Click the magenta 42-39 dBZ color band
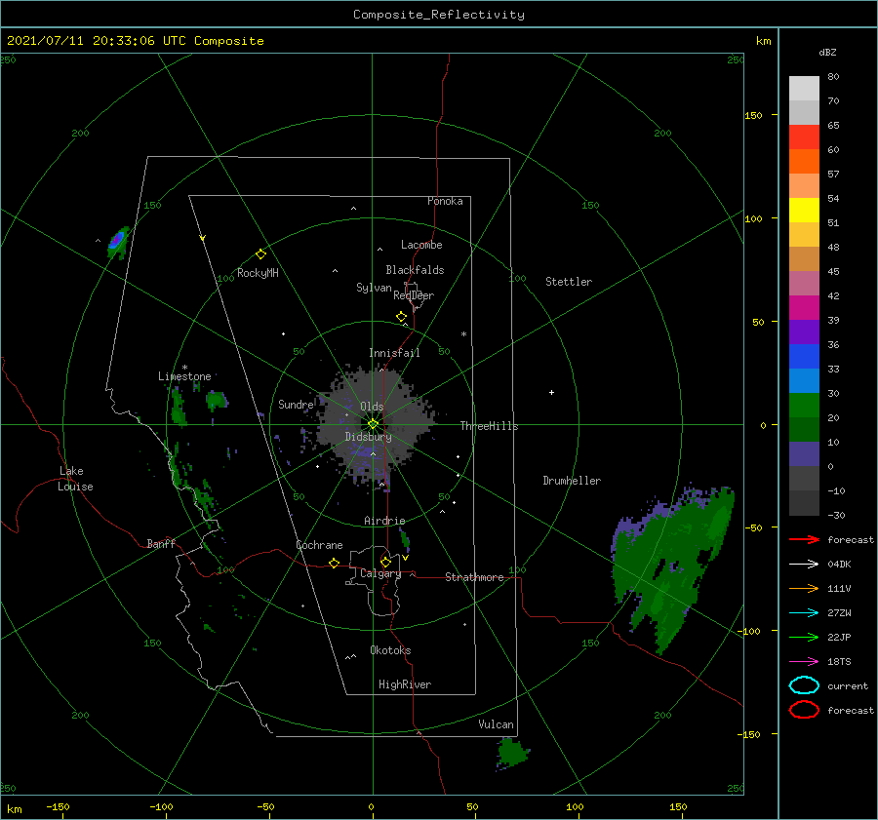The image size is (878, 820). pyautogui.click(x=804, y=308)
